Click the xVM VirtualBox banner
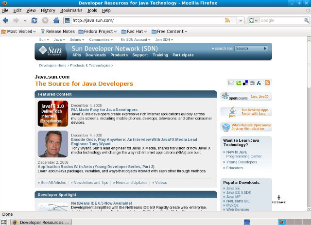Image resolution: width=311 pixels, height=225 pixels. tap(246, 127)
